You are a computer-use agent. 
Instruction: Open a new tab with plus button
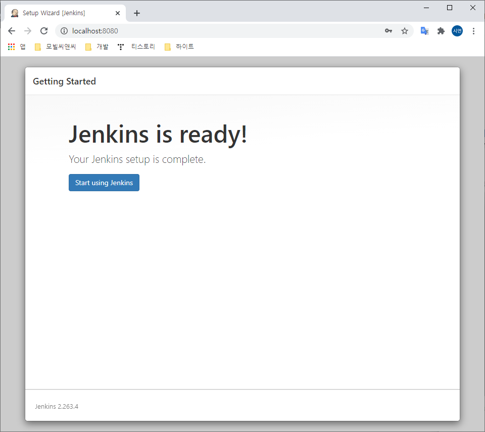pos(137,13)
